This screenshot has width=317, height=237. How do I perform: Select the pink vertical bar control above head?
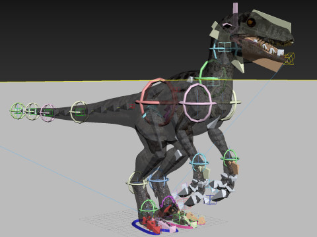[235, 14]
